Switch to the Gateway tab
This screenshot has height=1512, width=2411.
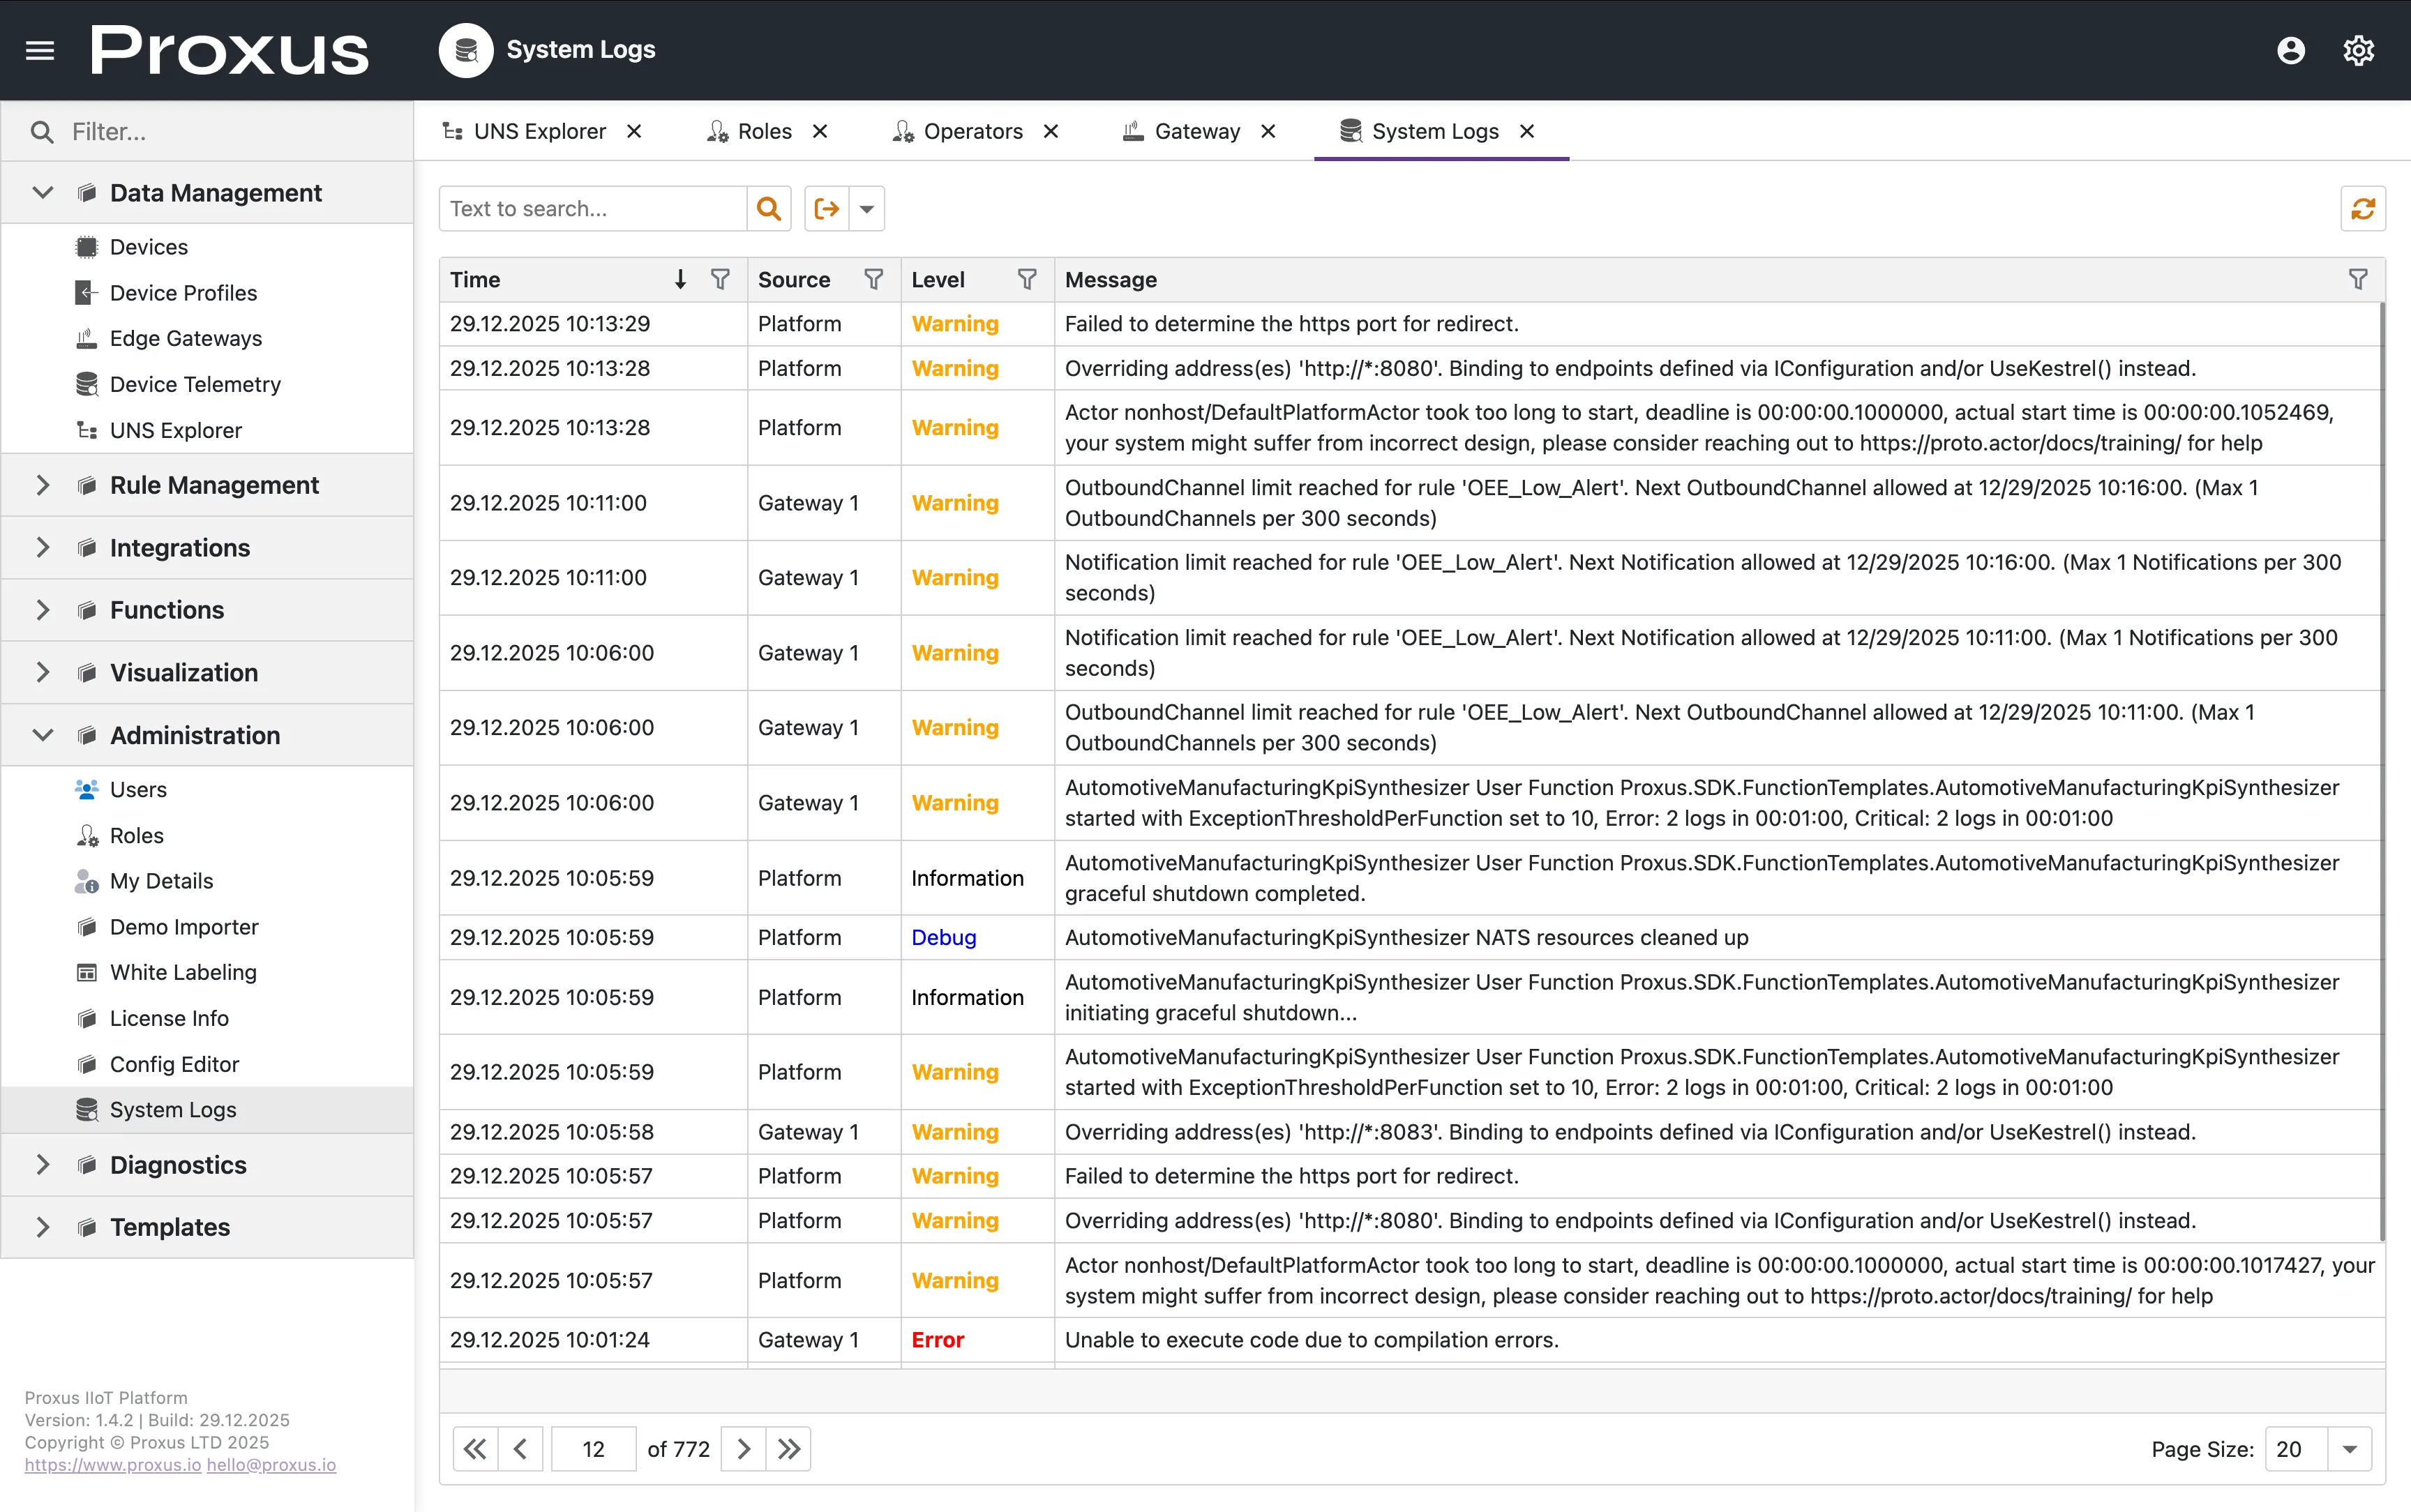(x=1197, y=131)
